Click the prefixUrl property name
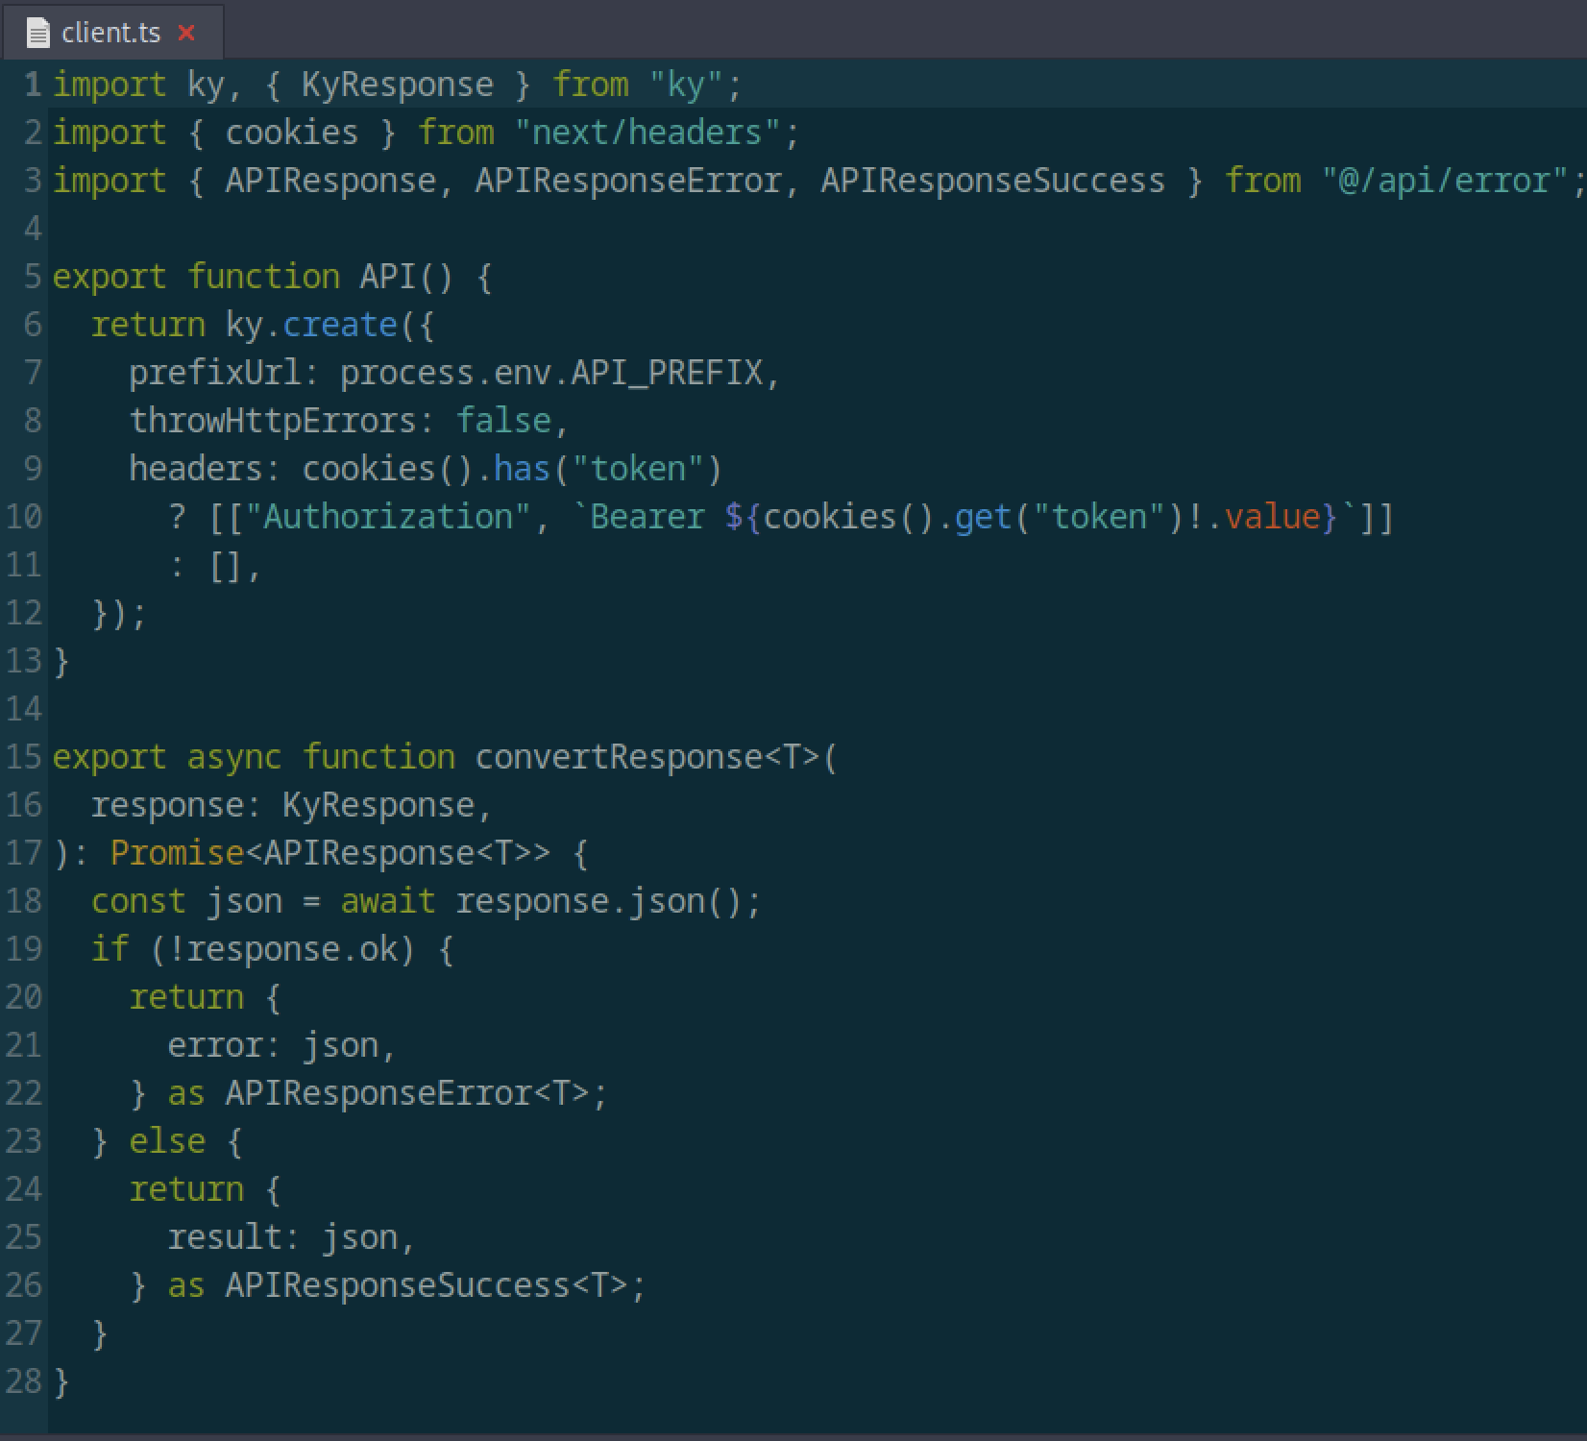This screenshot has width=1587, height=1441. point(214,373)
